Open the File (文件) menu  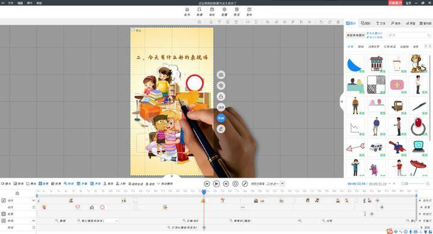10,3
